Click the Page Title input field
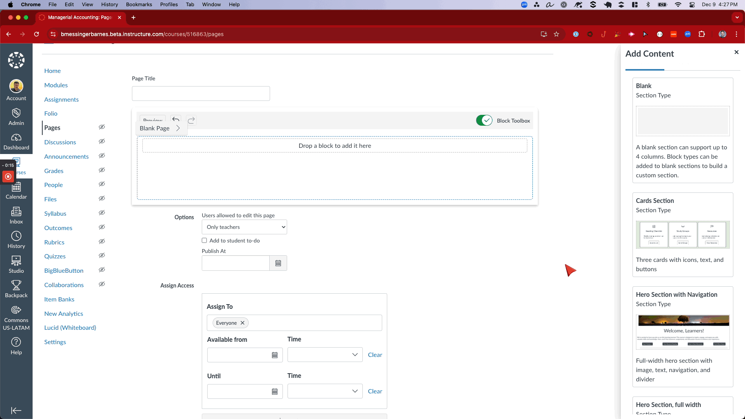This screenshot has width=745, height=419. click(201, 93)
